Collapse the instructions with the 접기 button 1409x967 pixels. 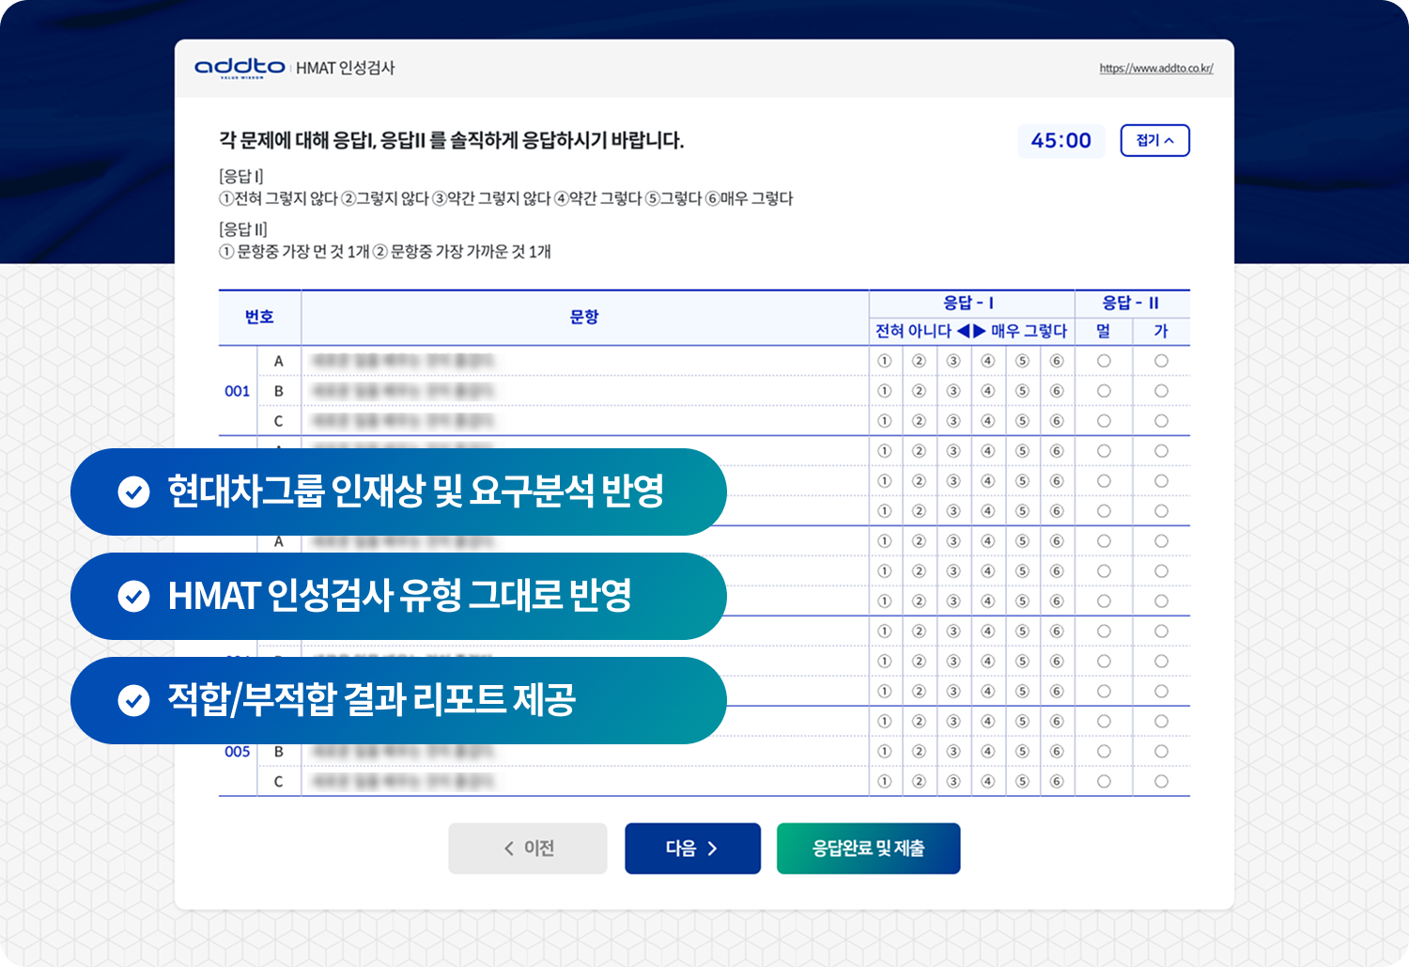(1154, 141)
